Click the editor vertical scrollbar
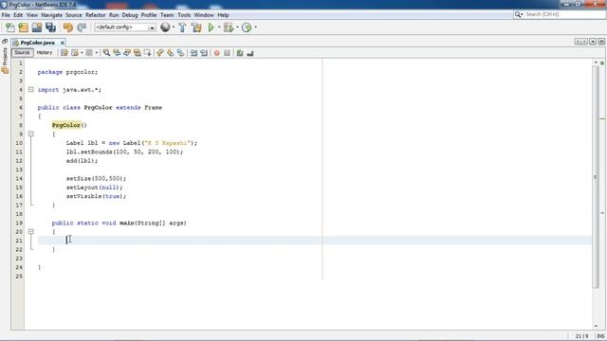The image size is (607, 341). pos(596,177)
